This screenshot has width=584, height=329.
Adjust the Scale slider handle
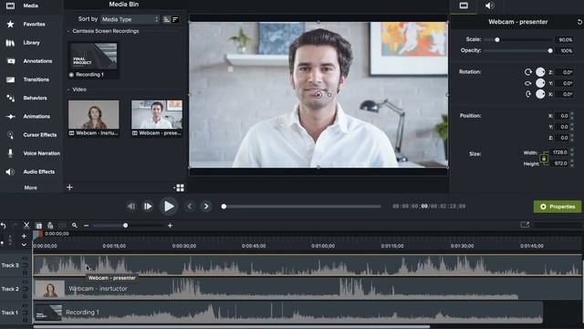[x=496, y=39]
